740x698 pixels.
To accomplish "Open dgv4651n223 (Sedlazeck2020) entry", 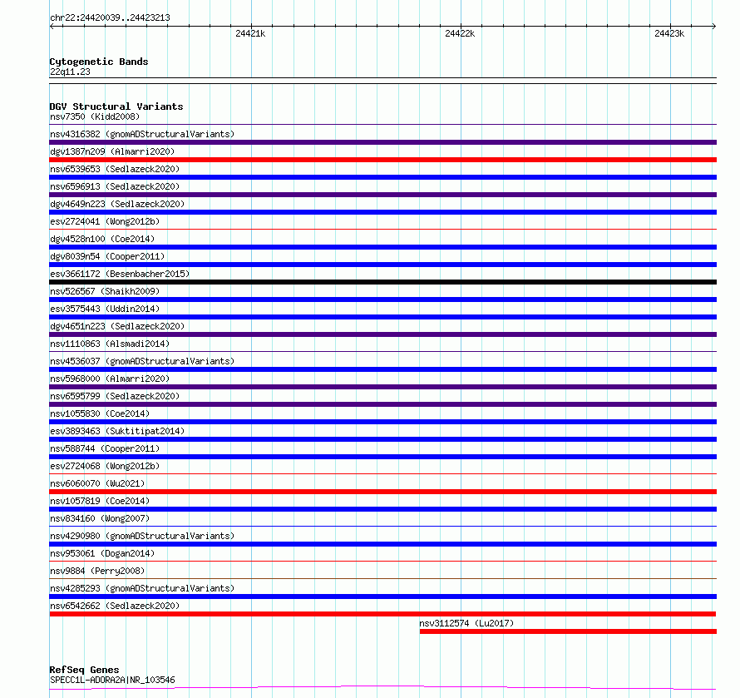I will (117, 326).
